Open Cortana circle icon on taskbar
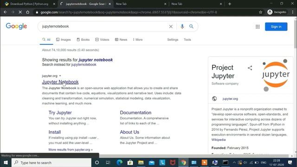 pos(97,162)
